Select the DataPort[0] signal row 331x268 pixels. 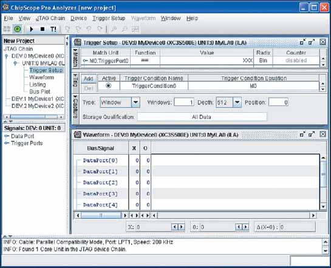(100, 161)
